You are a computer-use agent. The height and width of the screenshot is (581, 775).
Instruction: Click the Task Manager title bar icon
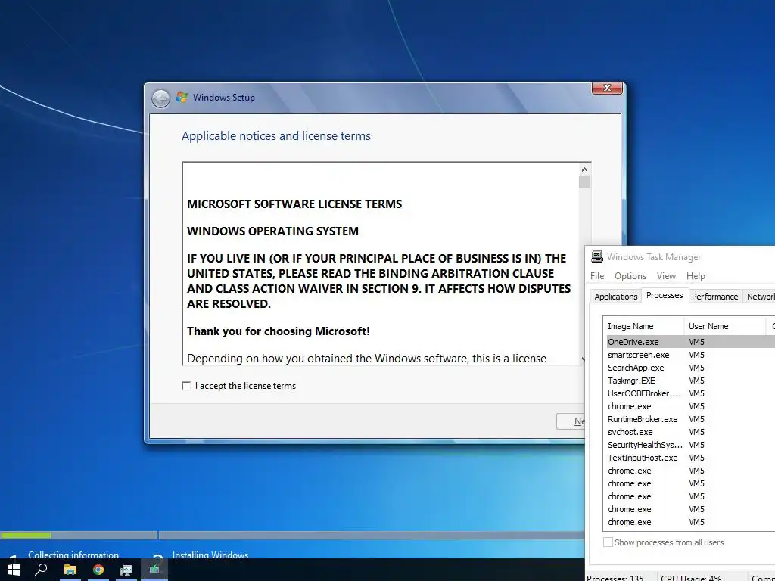click(597, 256)
